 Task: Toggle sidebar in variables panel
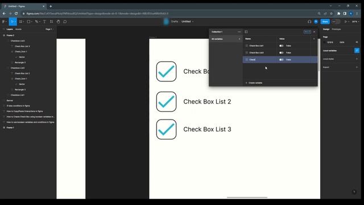[x=246, y=32]
